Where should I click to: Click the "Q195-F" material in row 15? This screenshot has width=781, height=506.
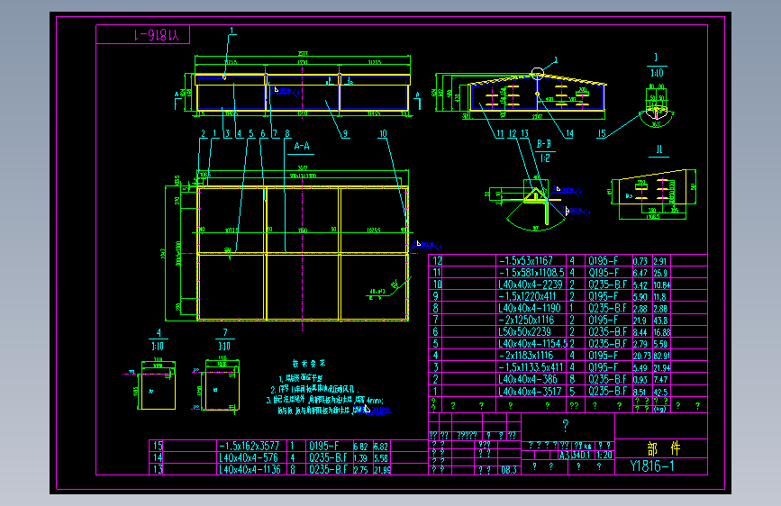click(x=323, y=446)
